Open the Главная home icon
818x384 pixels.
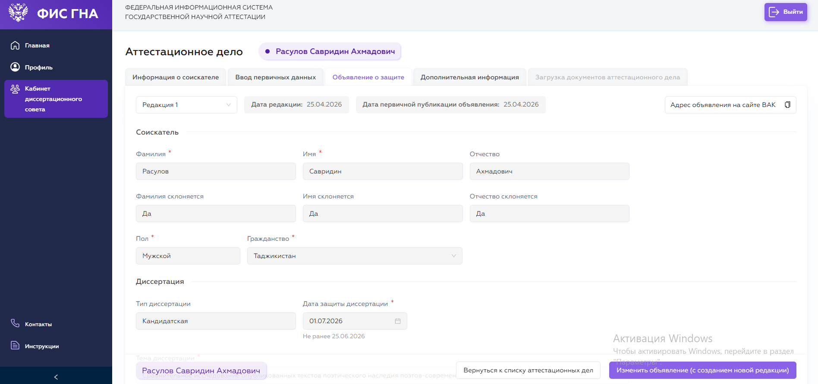pyautogui.click(x=15, y=45)
